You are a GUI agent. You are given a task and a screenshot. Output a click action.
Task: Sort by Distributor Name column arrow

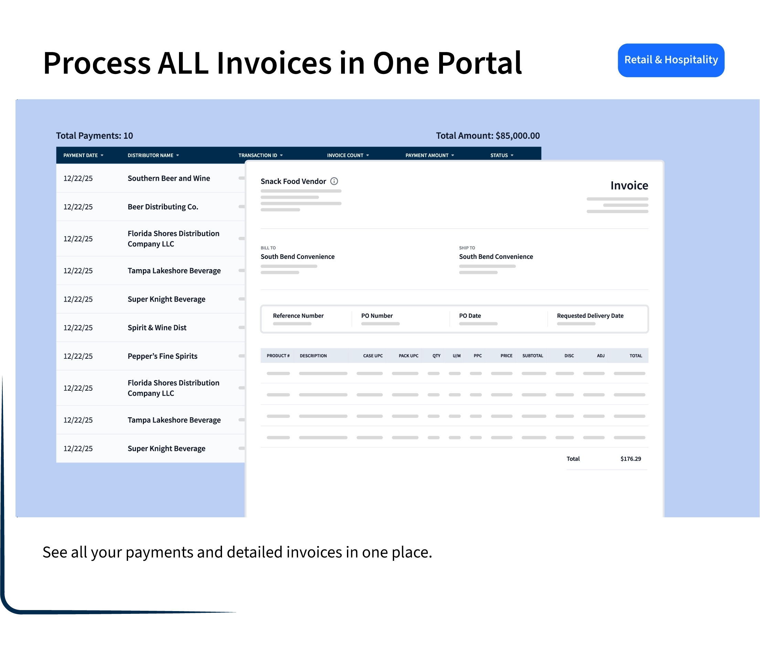coord(178,156)
